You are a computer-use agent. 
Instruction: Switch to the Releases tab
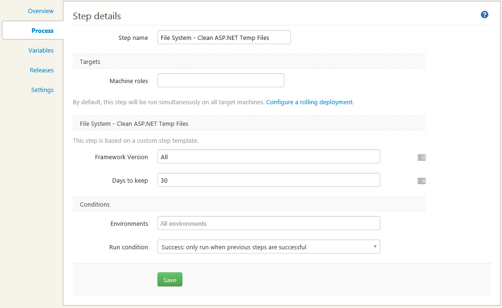[x=41, y=70]
